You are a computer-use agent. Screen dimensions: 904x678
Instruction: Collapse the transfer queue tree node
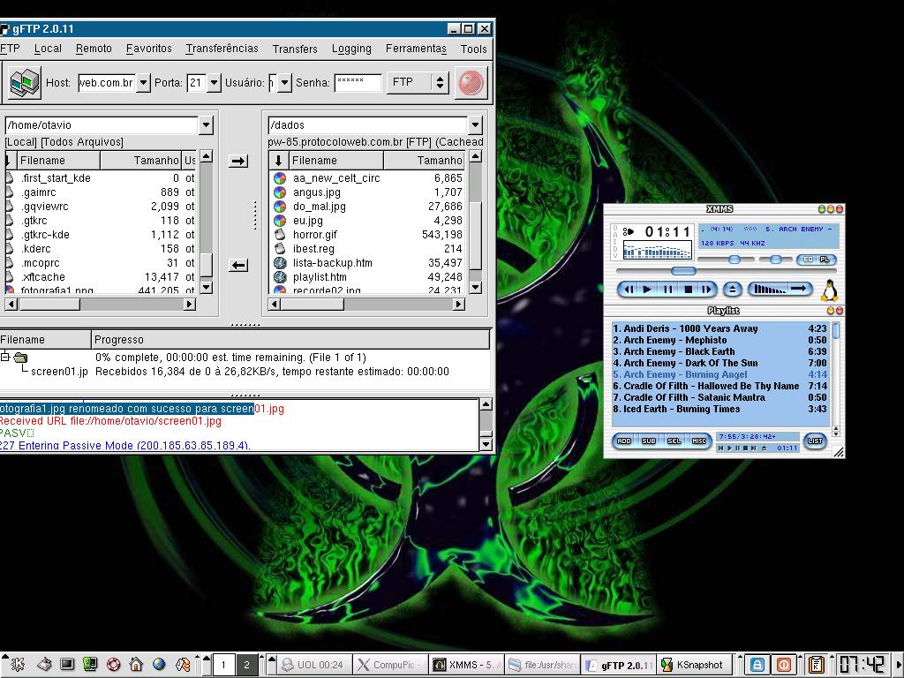[4, 357]
